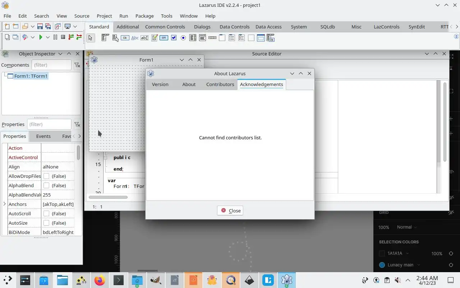The image size is (460, 288).
Task: Switch to the Version tab in About dialog
Action: pos(160,84)
